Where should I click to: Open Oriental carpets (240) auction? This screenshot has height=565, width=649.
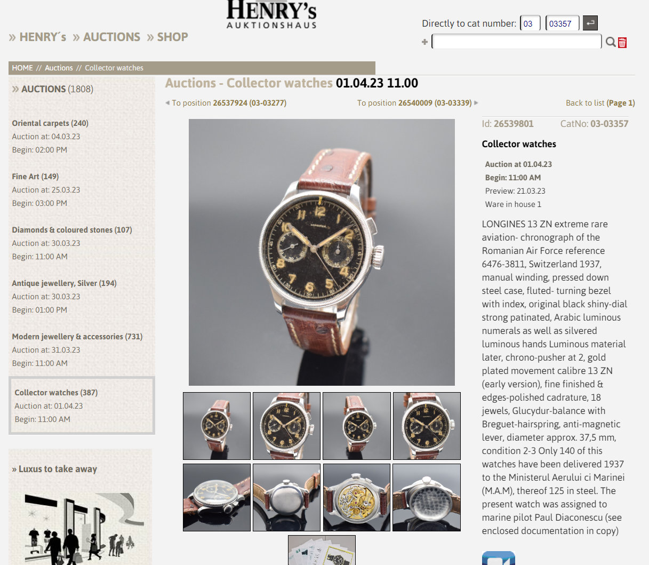pos(50,123)
